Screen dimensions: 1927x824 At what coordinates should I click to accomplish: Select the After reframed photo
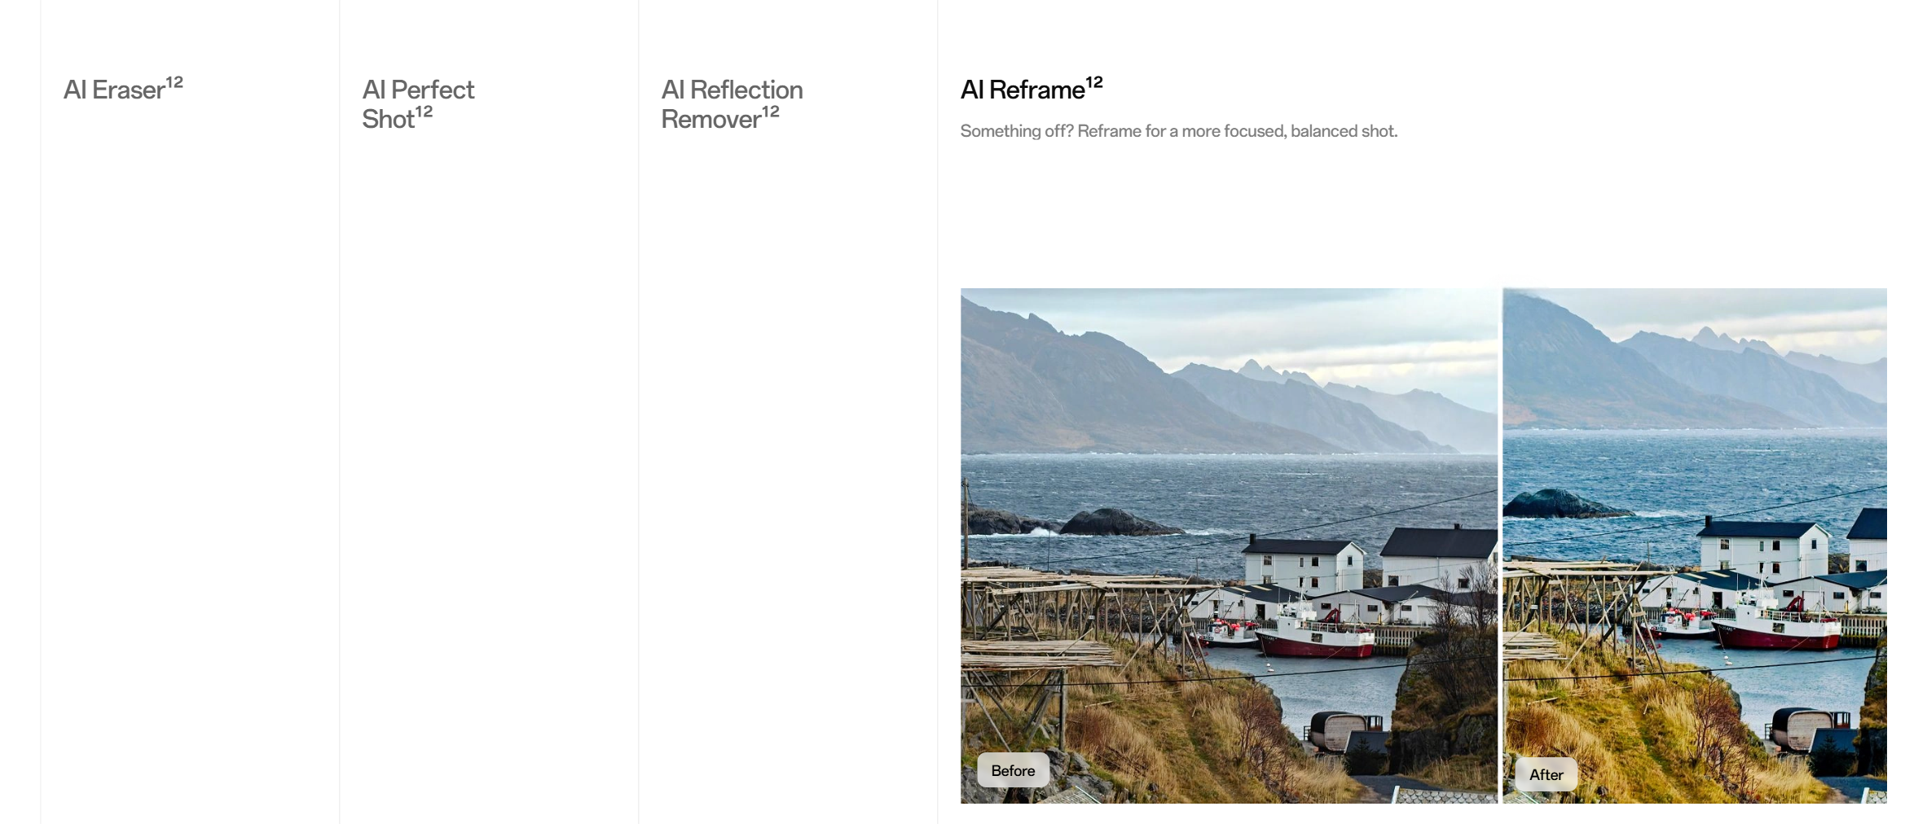click(1695, 546)
